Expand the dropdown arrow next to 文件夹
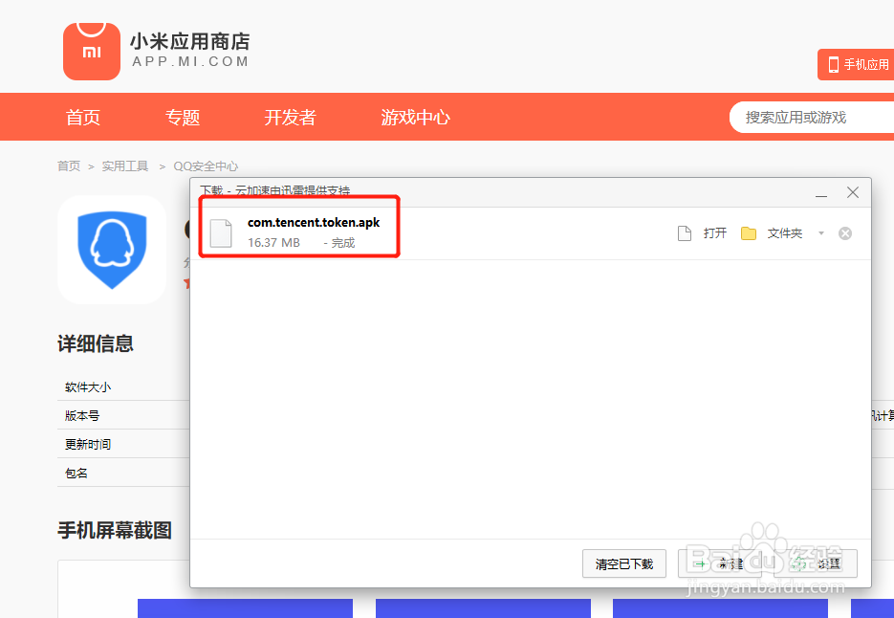This screenshot has height=618, width=894. pos(821,232)
